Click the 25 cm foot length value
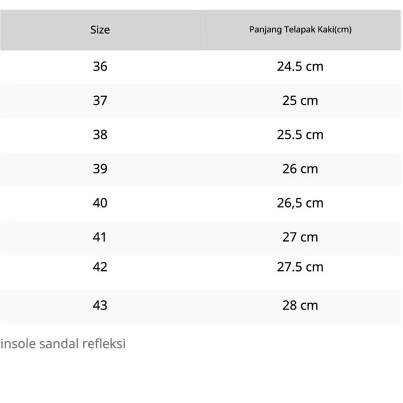The height and width of the screenshot is (403, 403). [300, 101]
